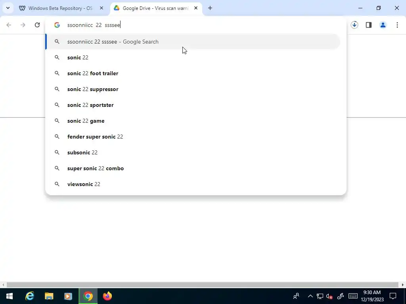Click search icon beside 'viewsonic 22'
The height and width of the screenshot is (304, 406).
click(x=57, y=184)
